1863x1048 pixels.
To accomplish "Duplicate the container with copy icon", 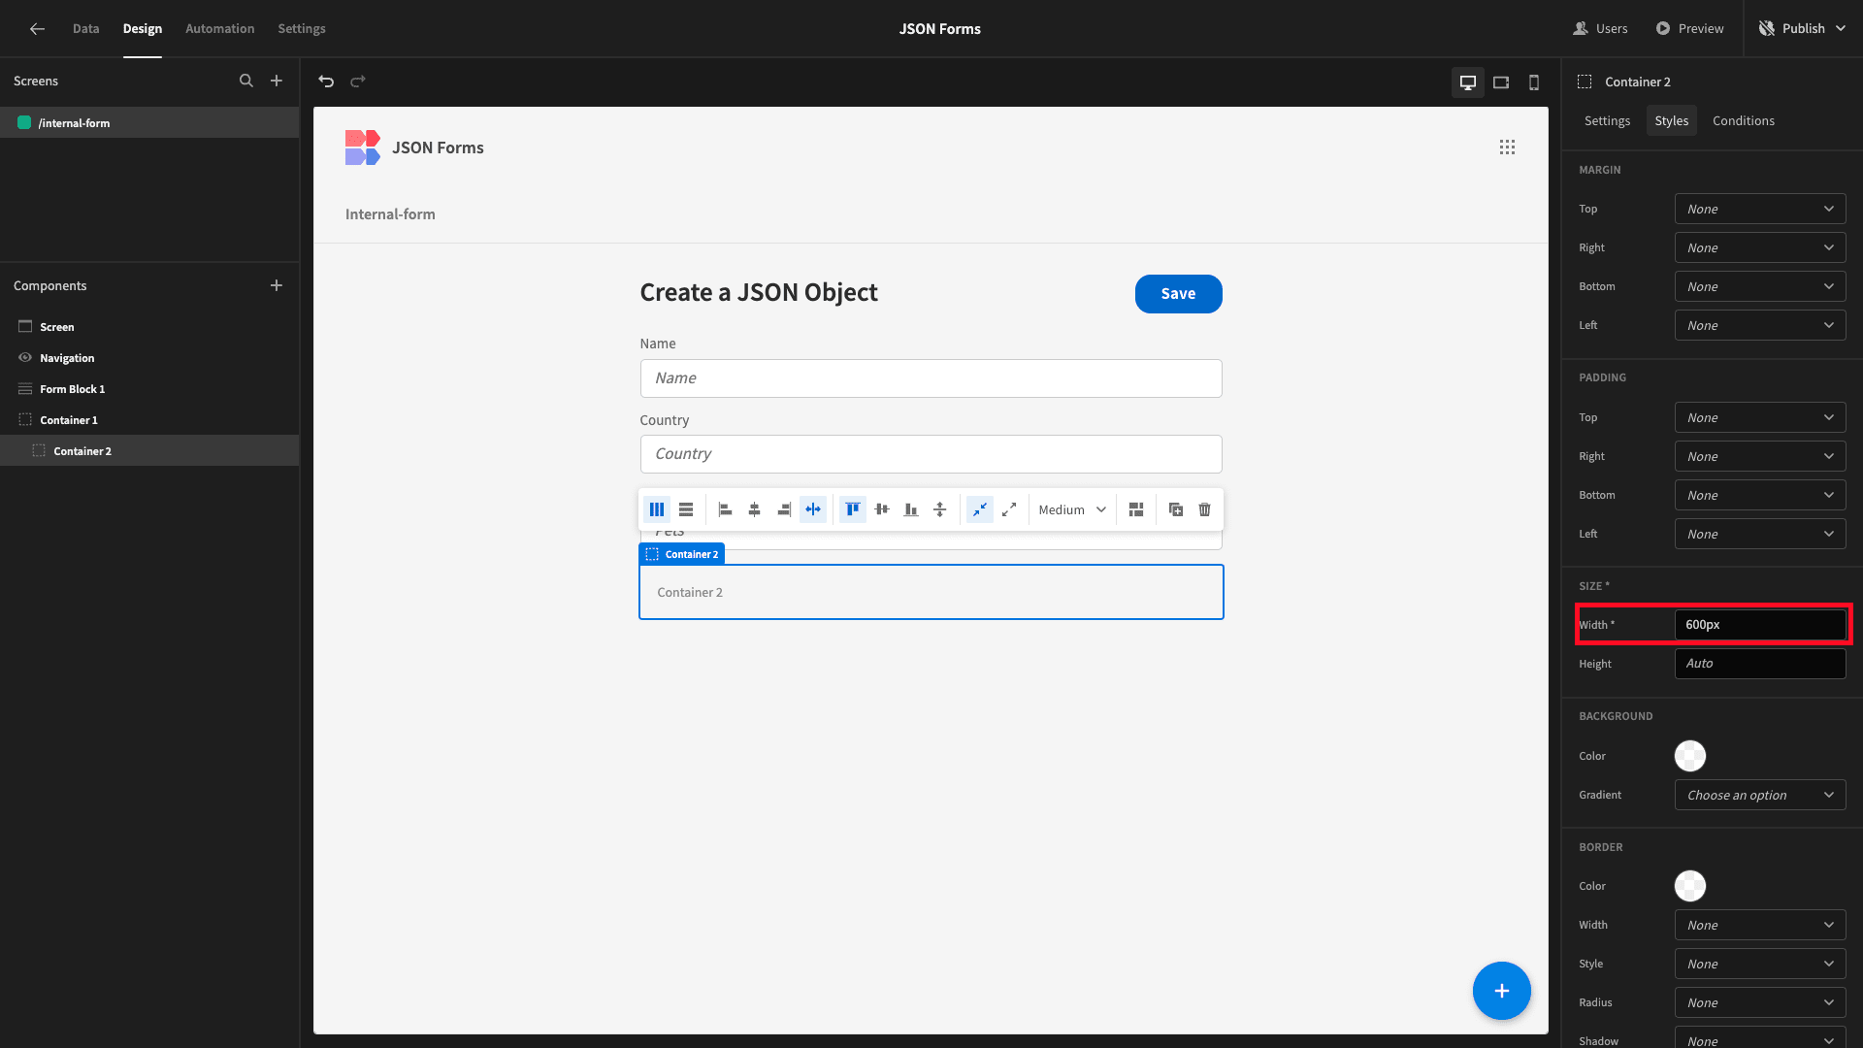I will [1175, 509].
